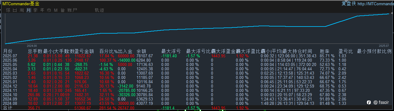Screen dimensions: 394x111
Task: Click total percentage 281.54 %
Action: tap(108, 108)
